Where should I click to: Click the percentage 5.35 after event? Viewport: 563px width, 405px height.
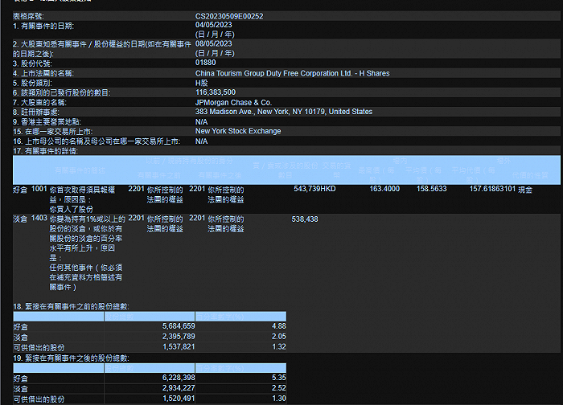tap(279, 378)
